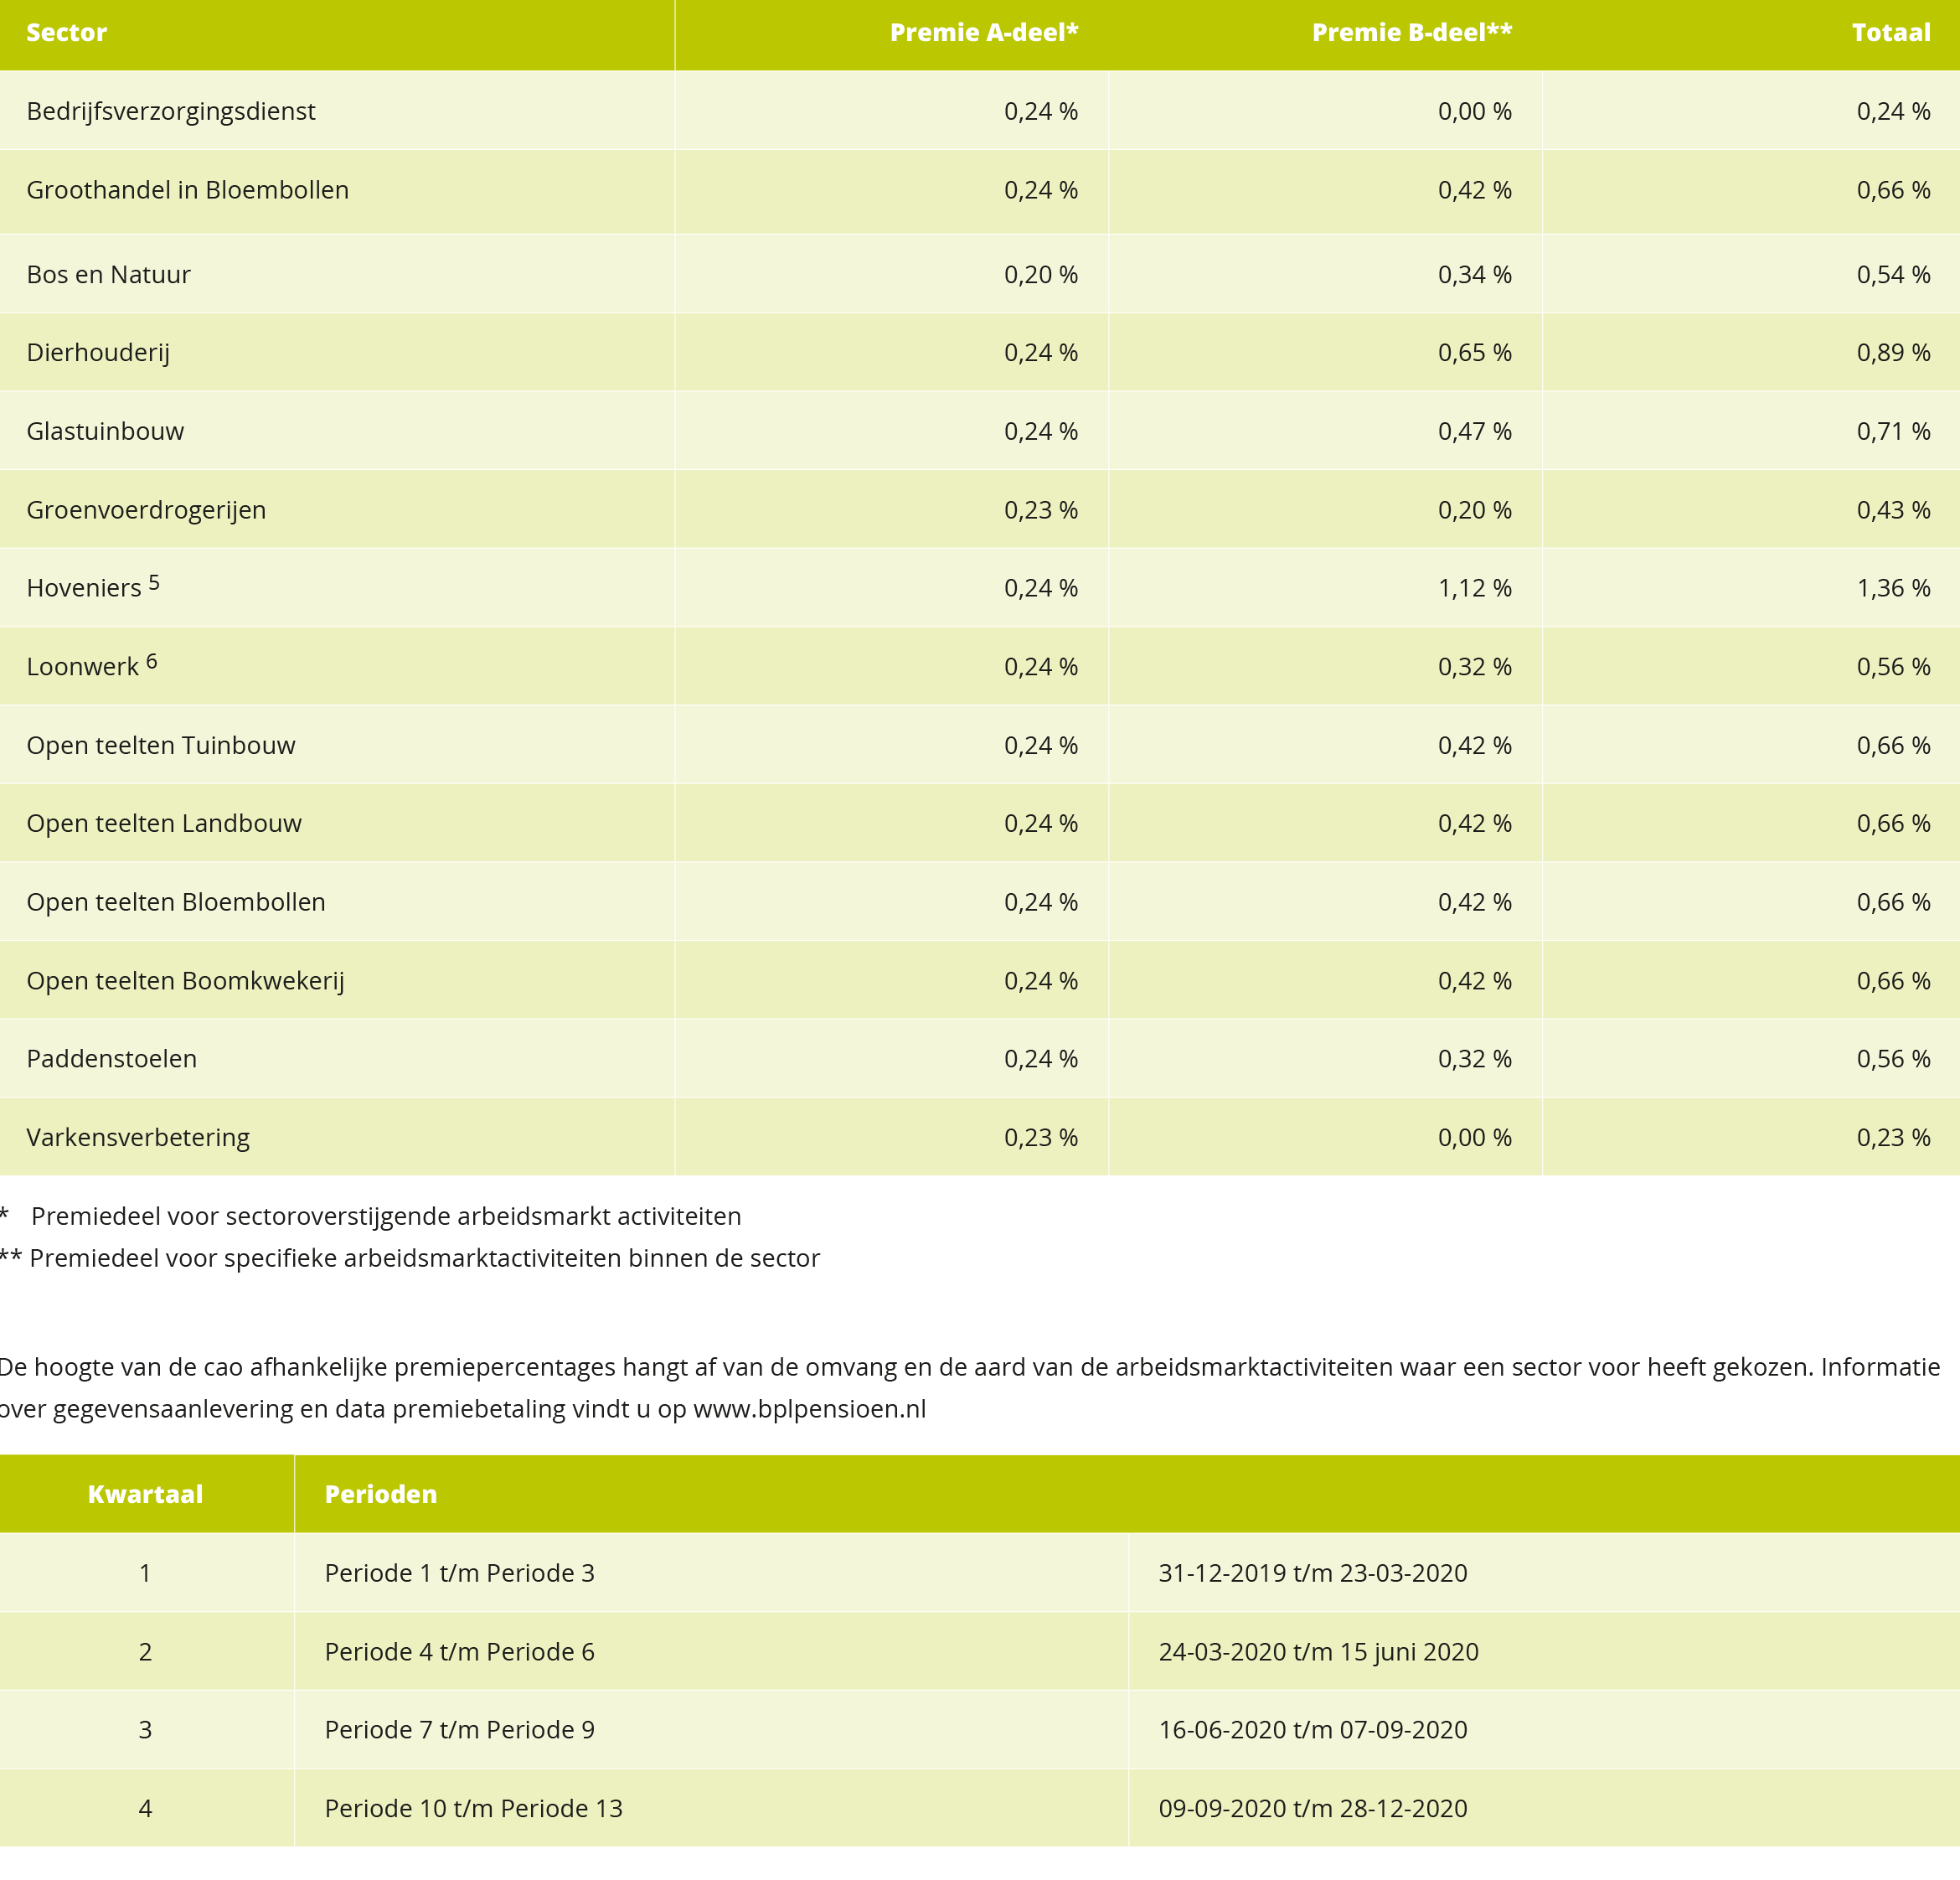Click the www.bplpensioen.nl website link
Image resolution: width=1960 pixels, height=1880 pixels.
[809, 1409]
